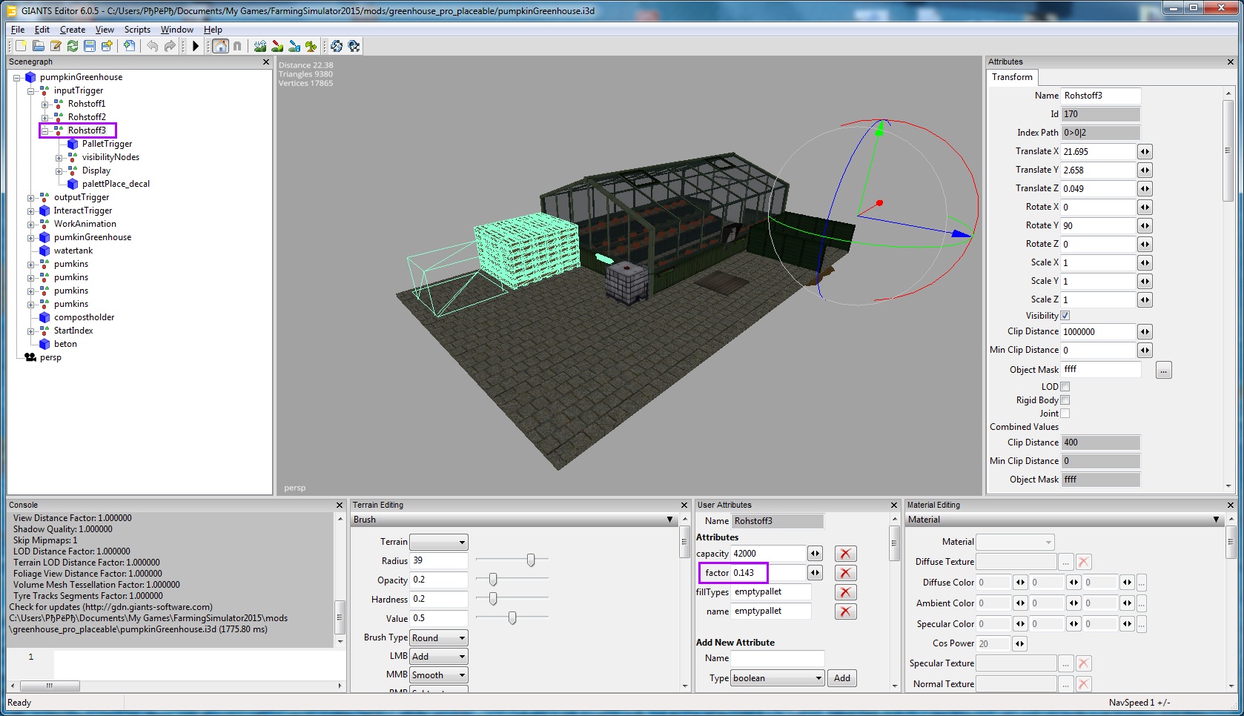Viewport: 1244px width, 716px height.
Task: Open the attribute Type boolean dropdown
Action: [x=778, y=678]
